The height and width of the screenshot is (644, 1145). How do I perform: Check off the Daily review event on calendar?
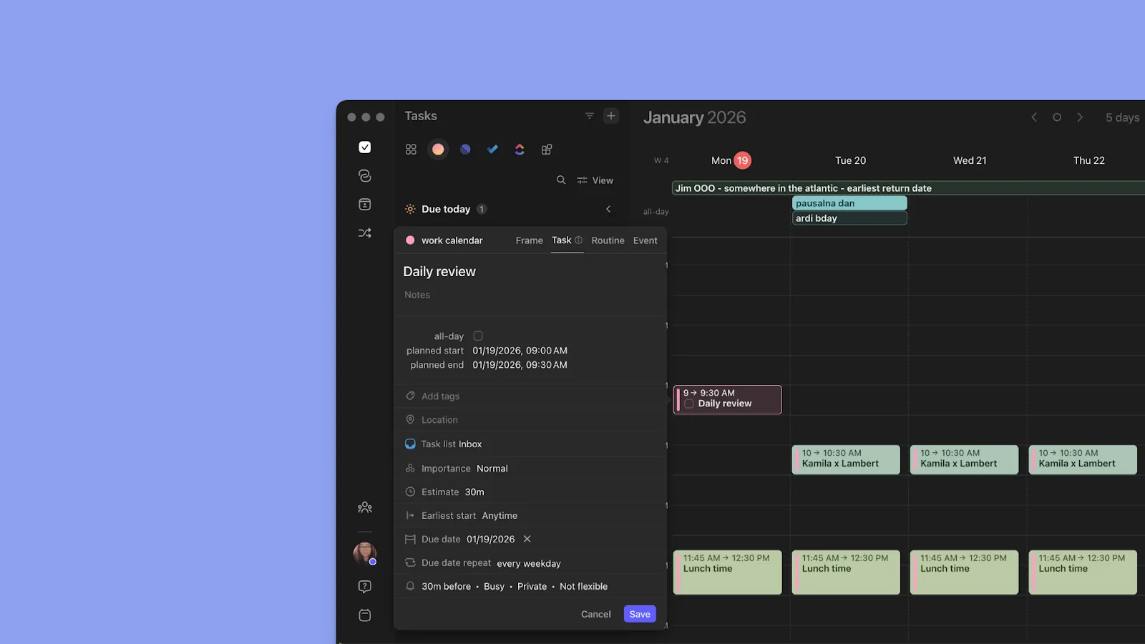[688, 404]
